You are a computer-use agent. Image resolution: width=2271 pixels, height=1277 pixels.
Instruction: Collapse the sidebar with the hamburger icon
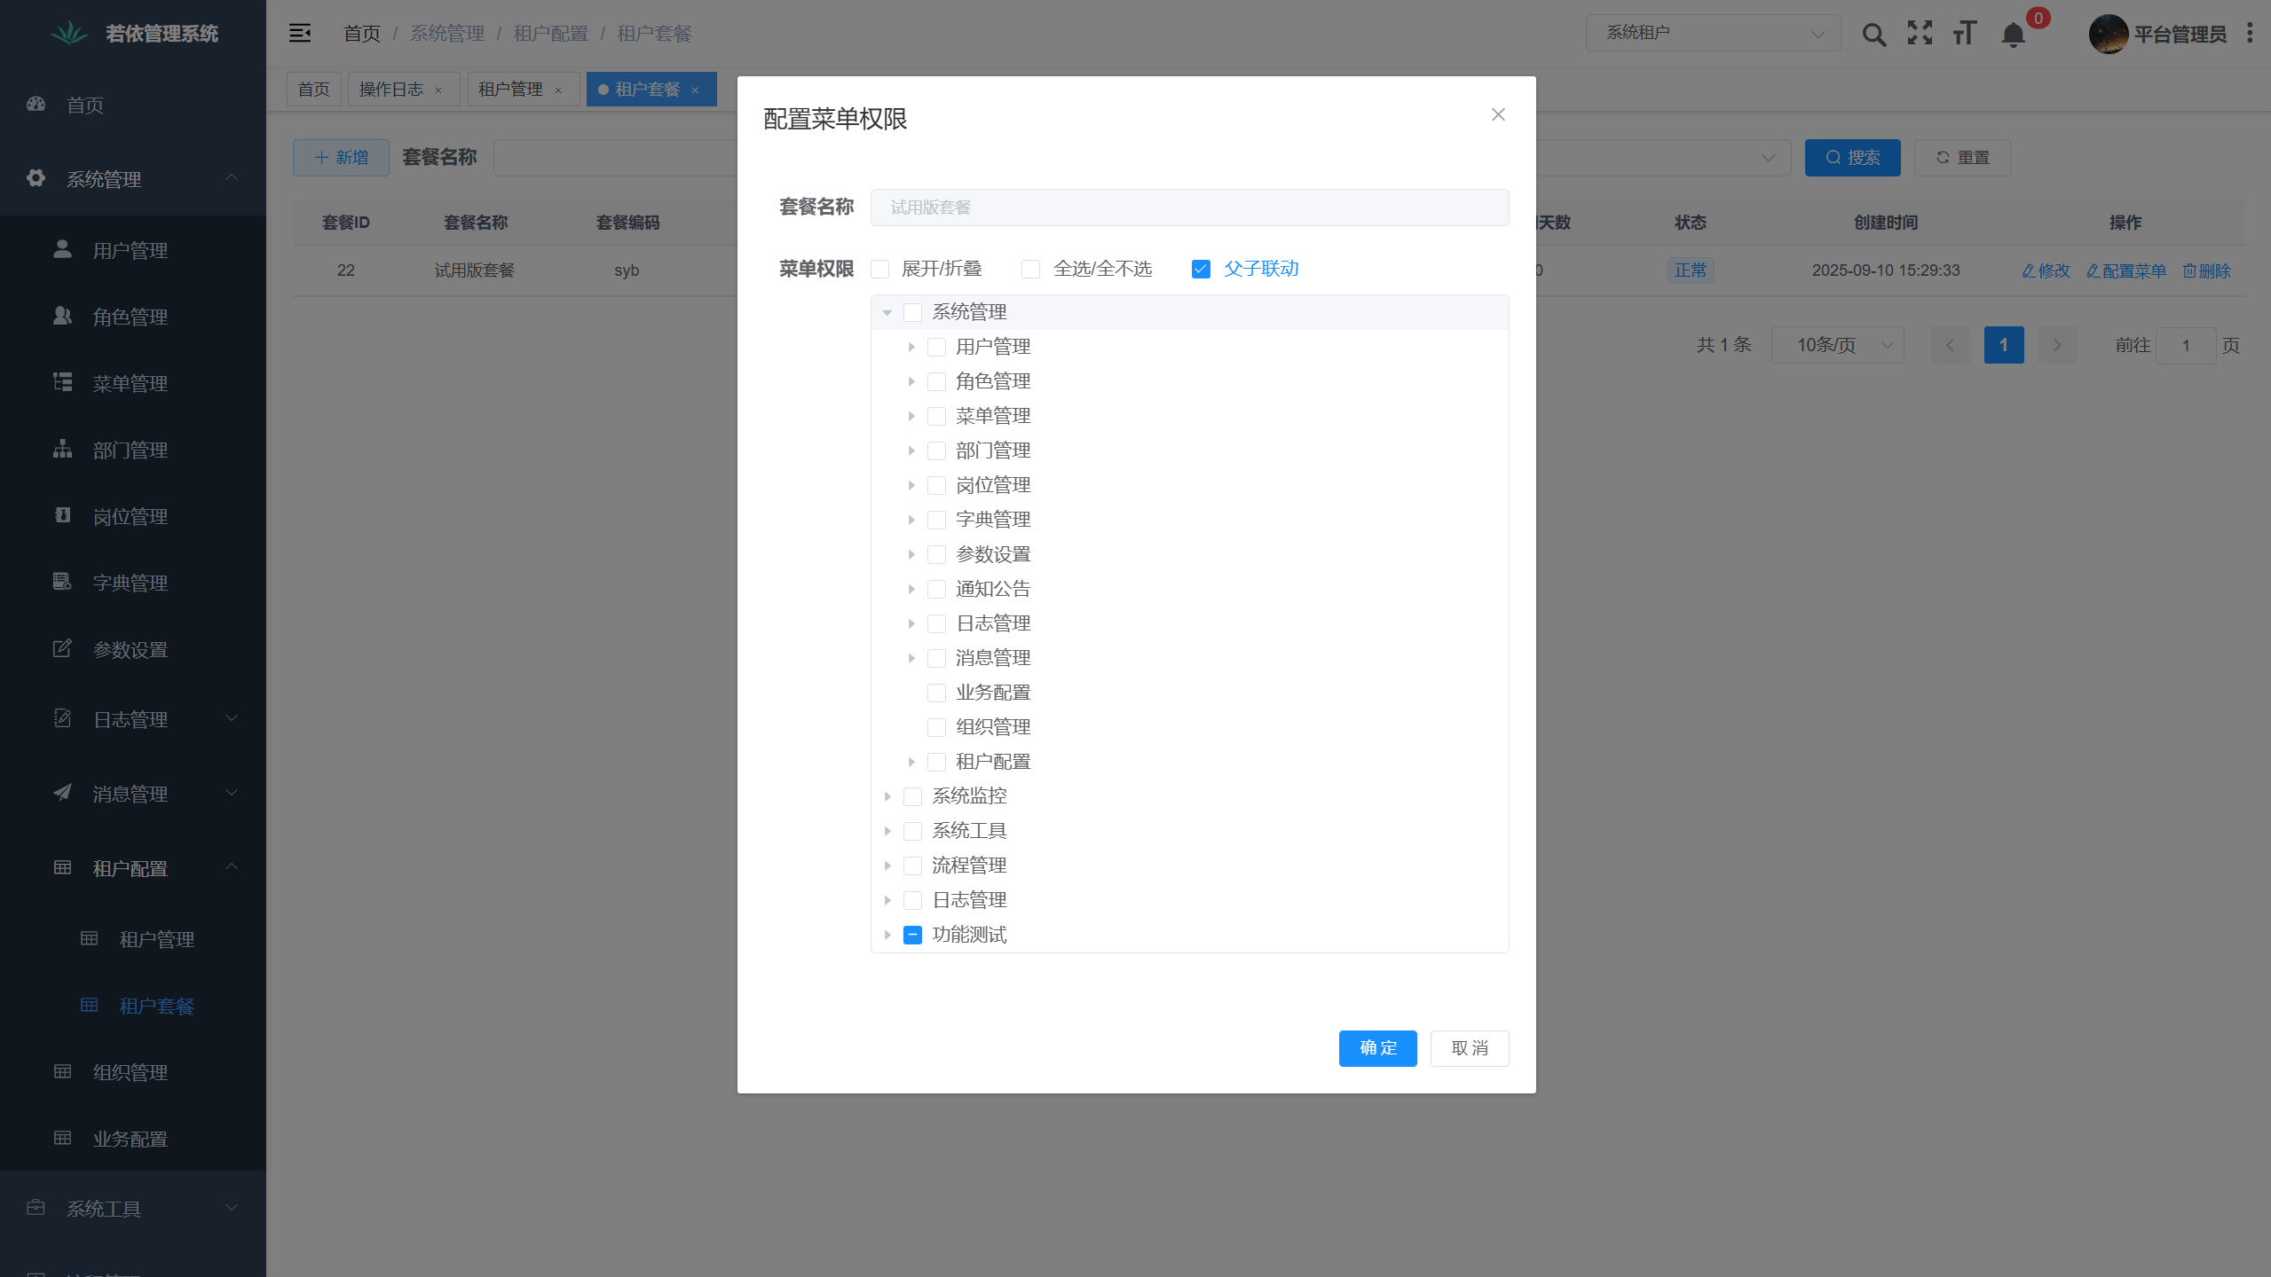point(299,33)
